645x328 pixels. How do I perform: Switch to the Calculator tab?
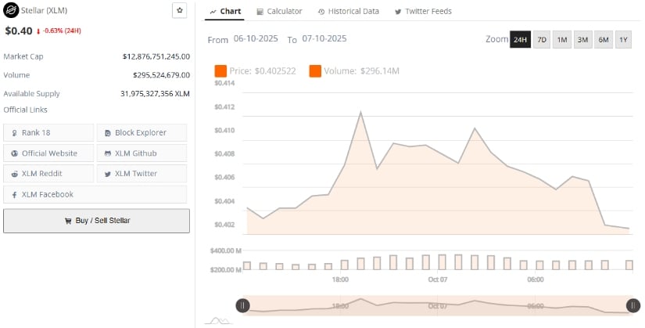279,12
